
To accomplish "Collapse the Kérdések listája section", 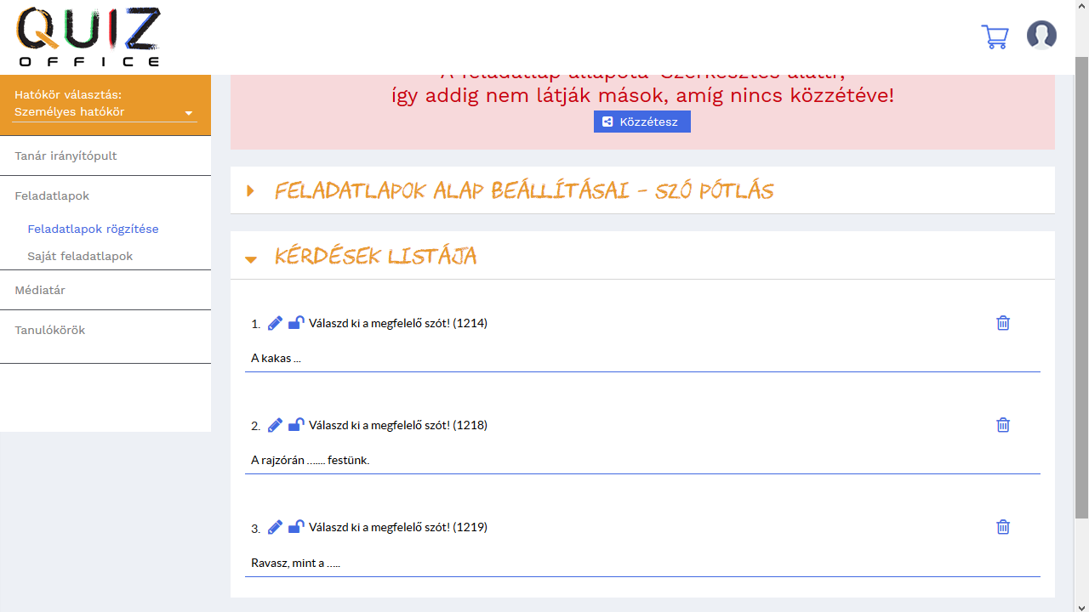I will pyautogui.click(x=375, y=256).
